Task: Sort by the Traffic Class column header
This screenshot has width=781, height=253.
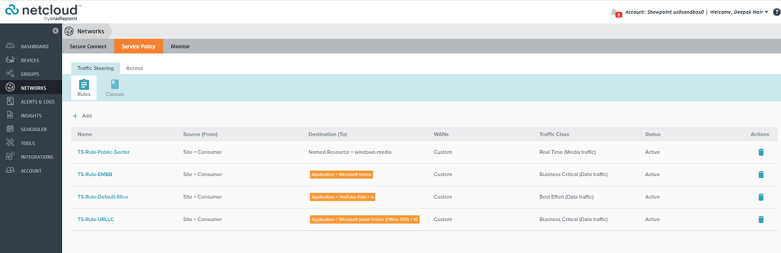Action: [554, 134]
